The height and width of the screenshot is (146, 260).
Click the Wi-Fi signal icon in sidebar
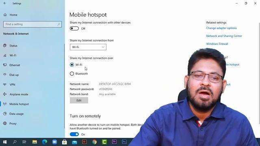pos(5,56)
